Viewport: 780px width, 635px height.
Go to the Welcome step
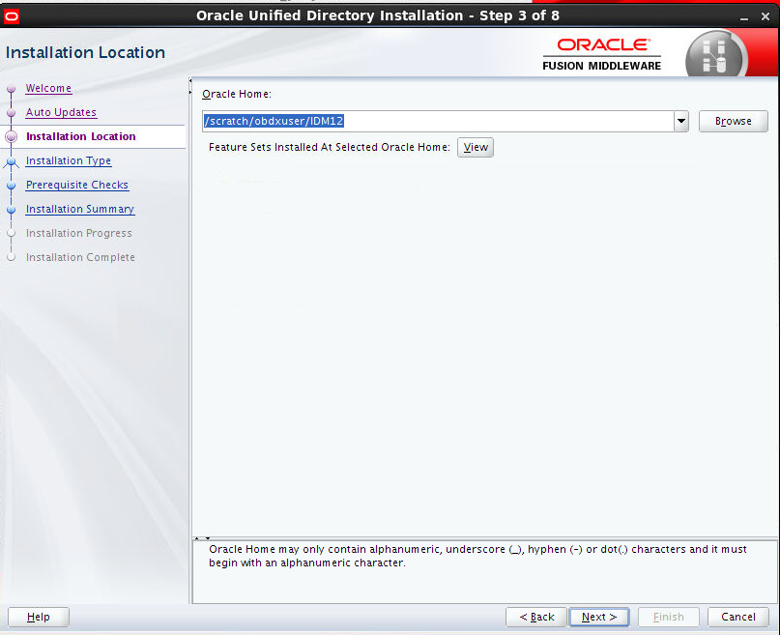click(48, 88)
